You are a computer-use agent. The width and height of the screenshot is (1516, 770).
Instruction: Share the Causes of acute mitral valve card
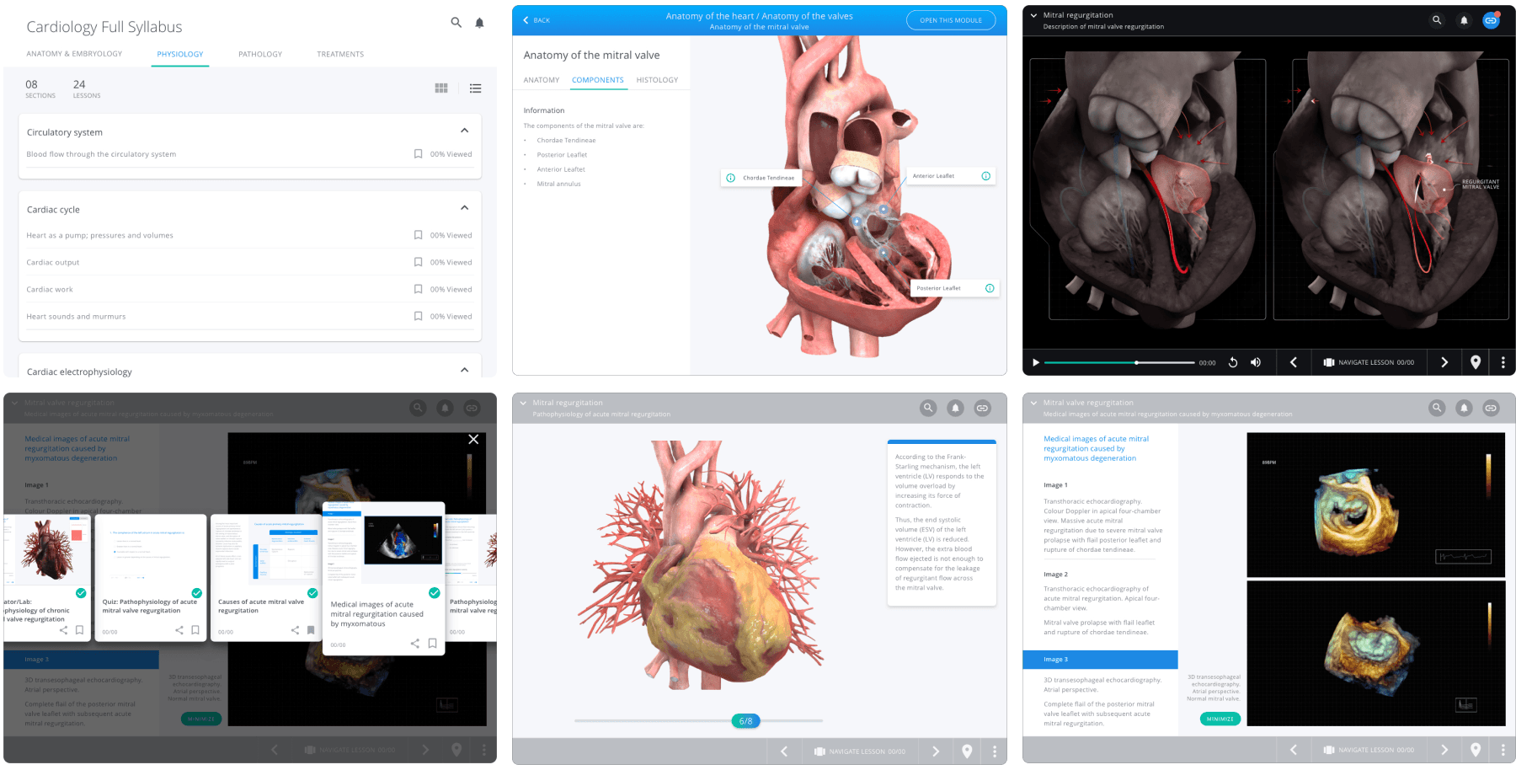(x=295, y=630)
